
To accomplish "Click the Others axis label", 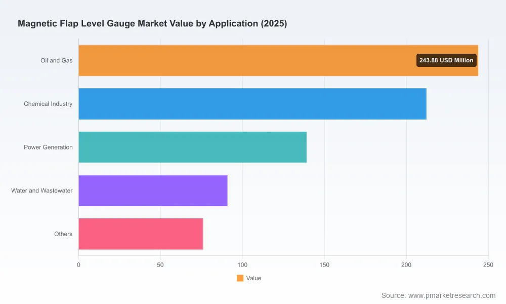I will coord(63,234).
